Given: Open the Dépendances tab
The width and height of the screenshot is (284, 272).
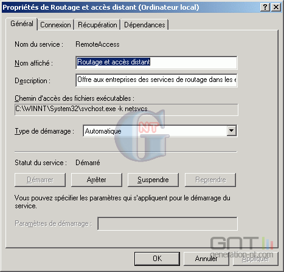Looking at the screenshot, I should coord(145,25).
